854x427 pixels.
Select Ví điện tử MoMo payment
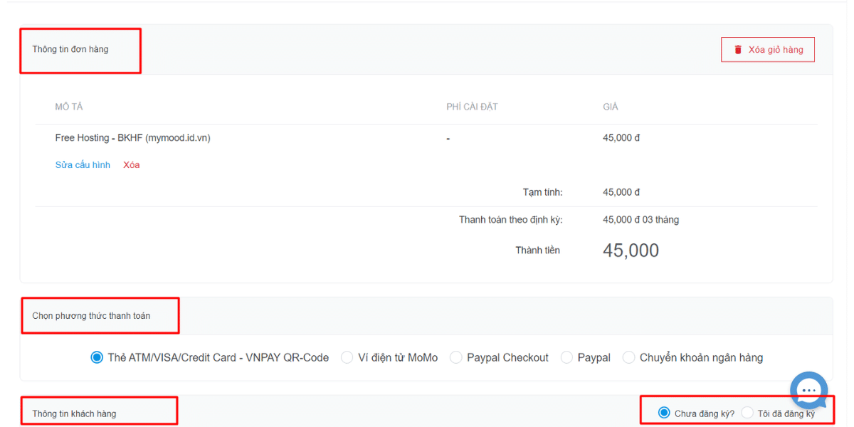click(347, 357)
